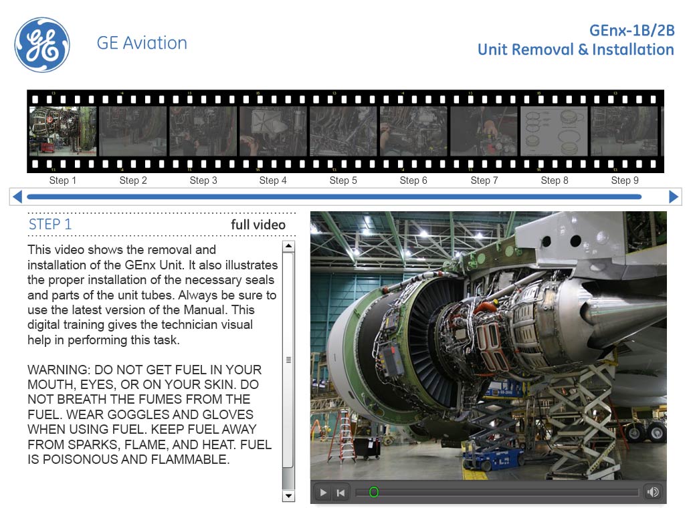Click the GE logo

pyautogui.click(x=42, y=45)
